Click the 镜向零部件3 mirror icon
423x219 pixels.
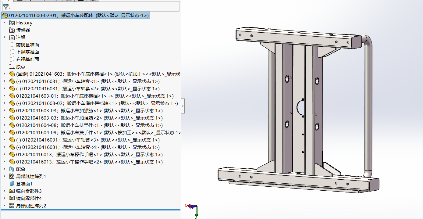coord(12,191)
